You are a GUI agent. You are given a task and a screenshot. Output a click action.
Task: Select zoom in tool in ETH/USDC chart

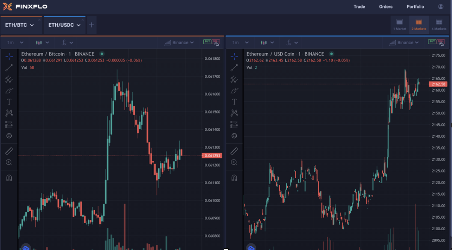coord(234,162)
